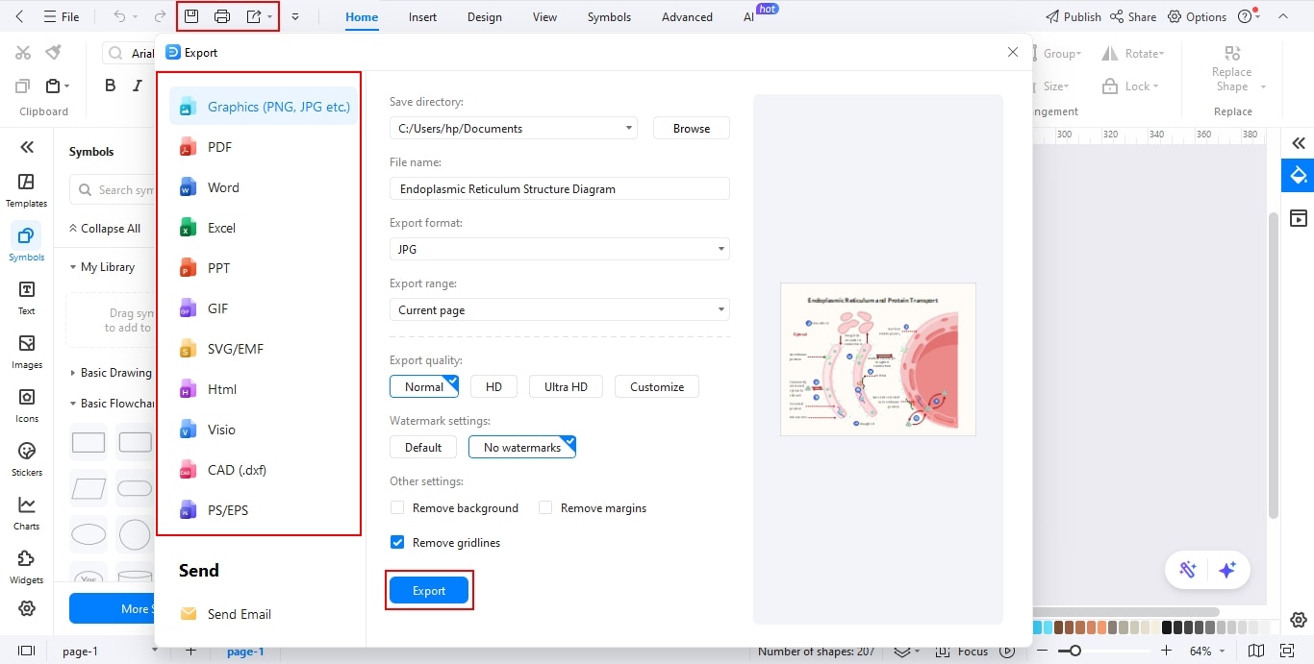Click Browse to change the save directory

[691, 128]
